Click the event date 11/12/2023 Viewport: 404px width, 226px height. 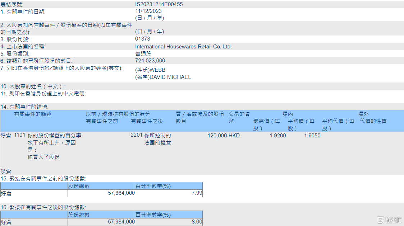[x=148, y=11]
